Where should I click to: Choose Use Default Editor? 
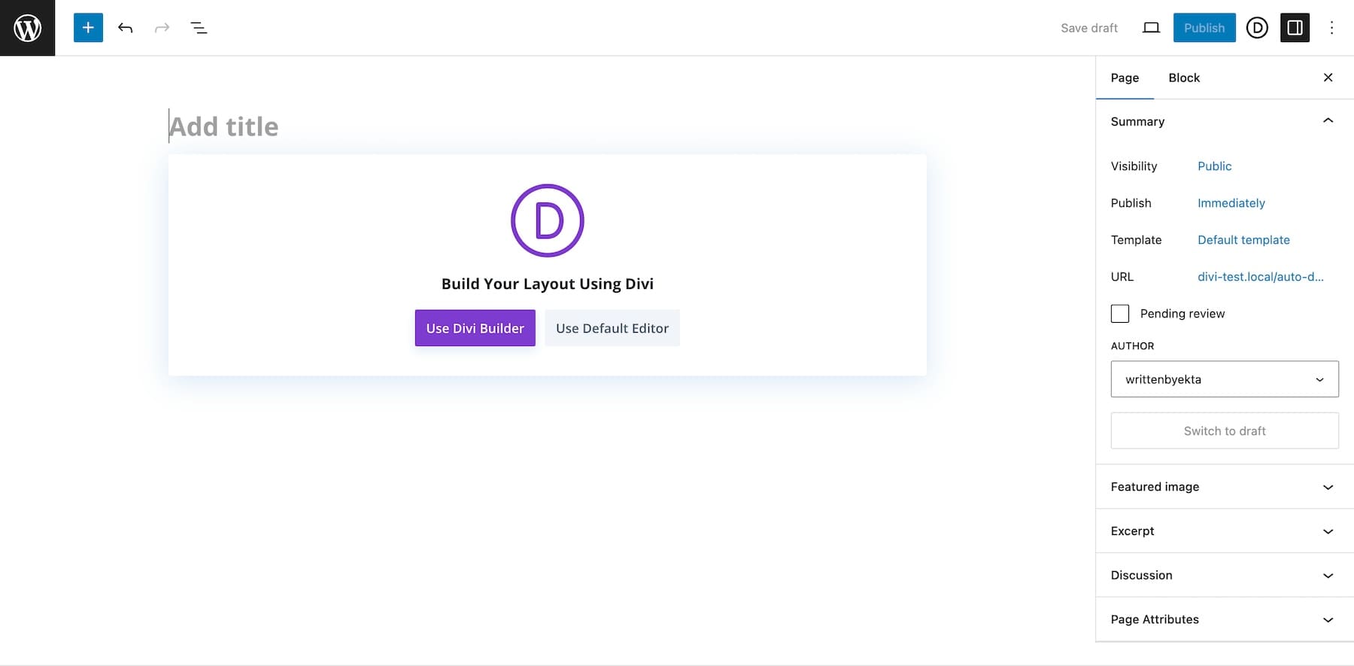pyautogui.click(x=612, y=328)
